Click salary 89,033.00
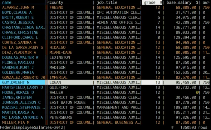This screenshot has width=211, height=130. (186, 32)
